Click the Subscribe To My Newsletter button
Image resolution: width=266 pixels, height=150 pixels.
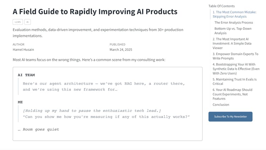[230, 116]
